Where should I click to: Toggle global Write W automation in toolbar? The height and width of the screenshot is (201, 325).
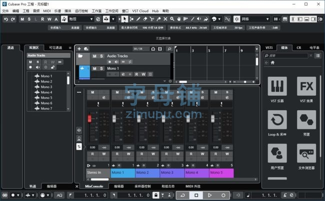click(49, 19)
